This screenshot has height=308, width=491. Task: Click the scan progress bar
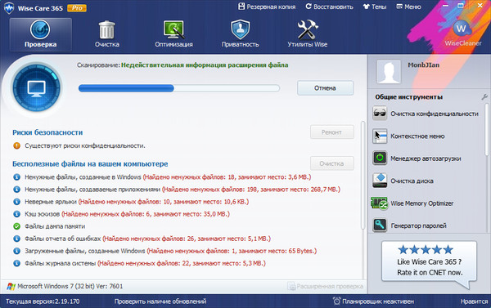(x=179, y=88)
